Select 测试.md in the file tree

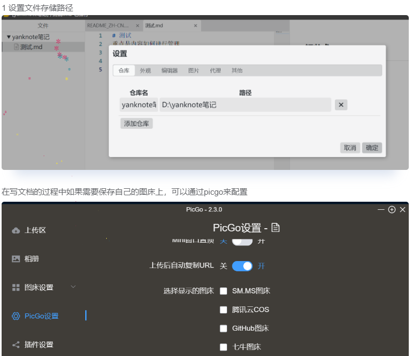click(43, 47)
